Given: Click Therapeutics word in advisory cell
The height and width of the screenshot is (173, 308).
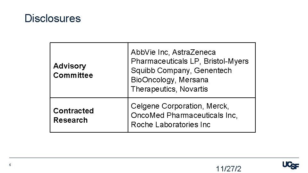Looking at the screenshot, I should [153, 89].
